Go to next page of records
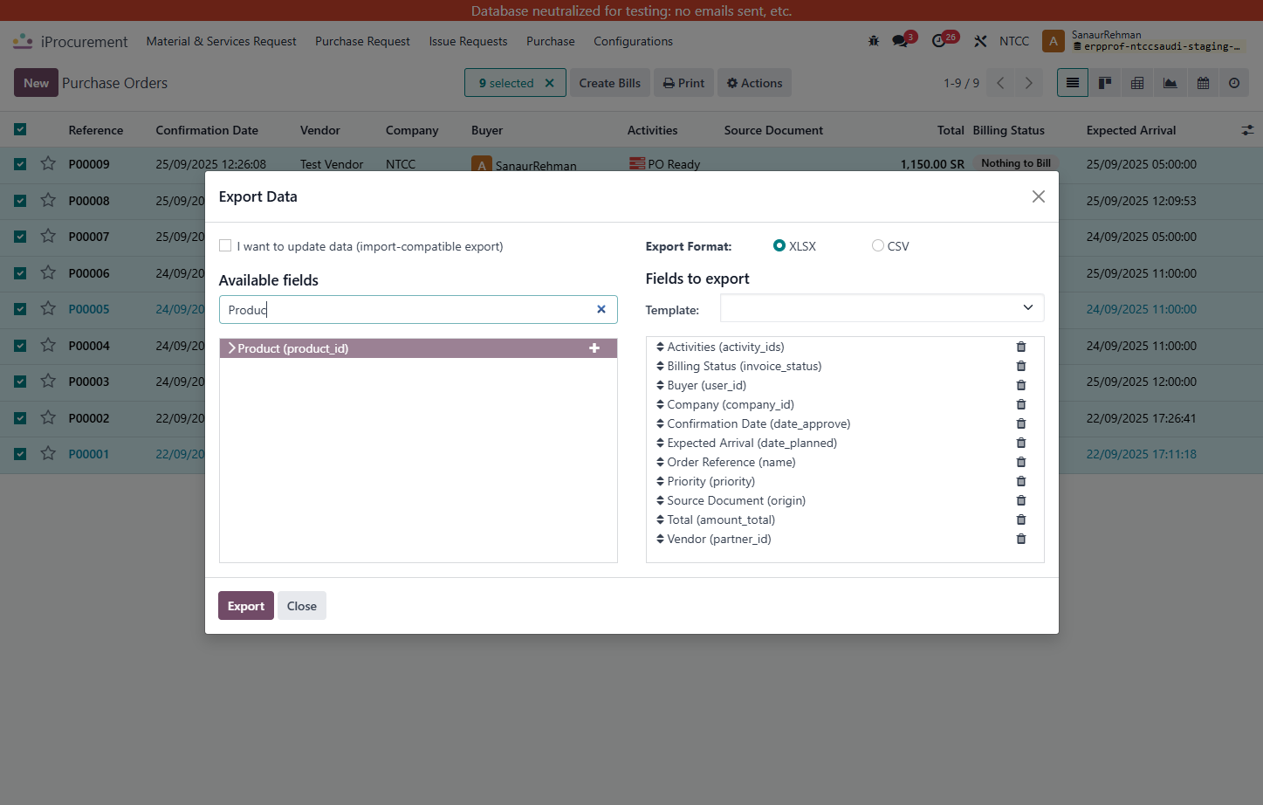This screenshot has height=805, width=1263. coord(1029,83)
